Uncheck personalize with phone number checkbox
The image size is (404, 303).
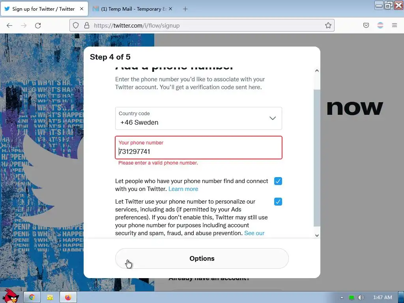278,202
